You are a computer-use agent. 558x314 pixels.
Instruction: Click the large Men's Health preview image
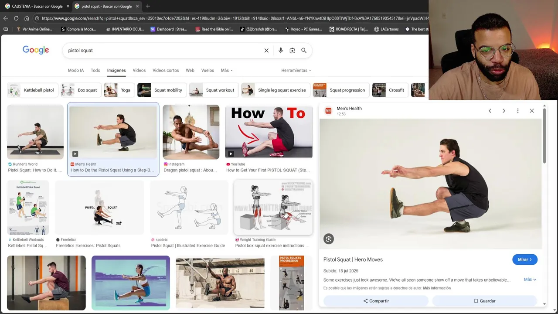pos(431,183)
